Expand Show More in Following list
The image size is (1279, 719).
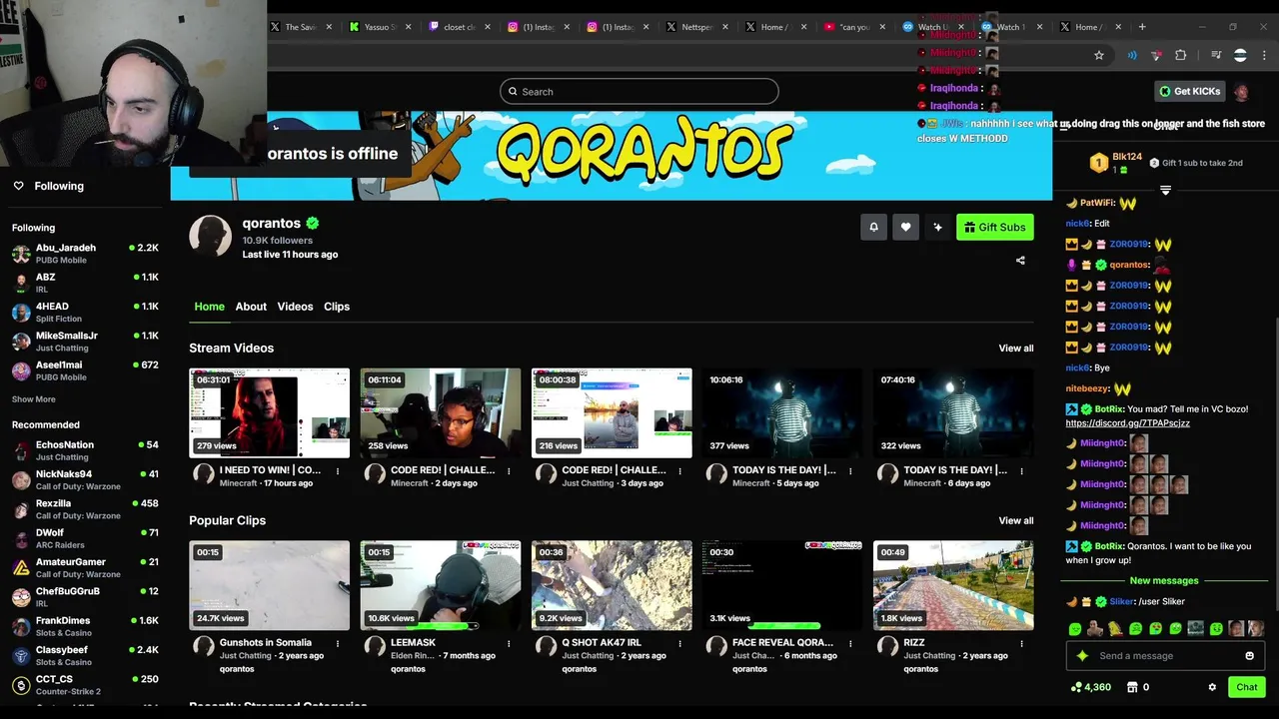[x=34, y=399]
